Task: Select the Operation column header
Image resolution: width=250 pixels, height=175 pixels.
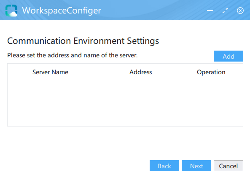Action: click(211, 72)
